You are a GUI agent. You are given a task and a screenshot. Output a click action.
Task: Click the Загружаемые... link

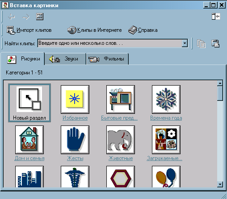[x=164, y=158]
